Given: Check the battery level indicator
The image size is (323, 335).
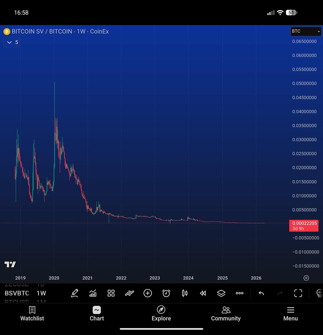Looking at the screenshot, I should click(x=291, y=13).
